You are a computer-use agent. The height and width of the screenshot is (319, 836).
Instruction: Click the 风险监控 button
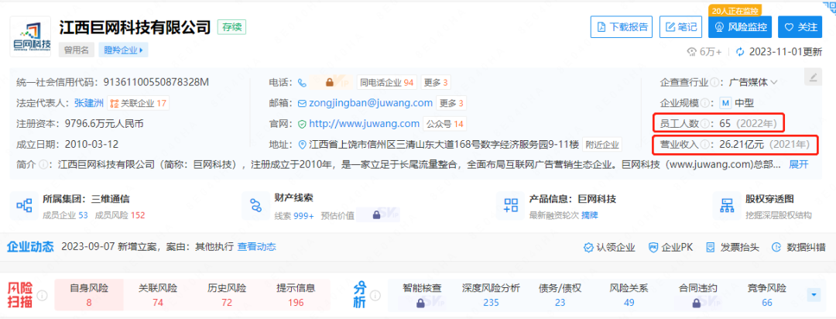click(x=740, y=27)
